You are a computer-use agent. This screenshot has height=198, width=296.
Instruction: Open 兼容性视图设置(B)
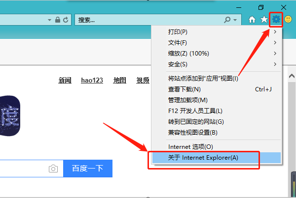217,133
